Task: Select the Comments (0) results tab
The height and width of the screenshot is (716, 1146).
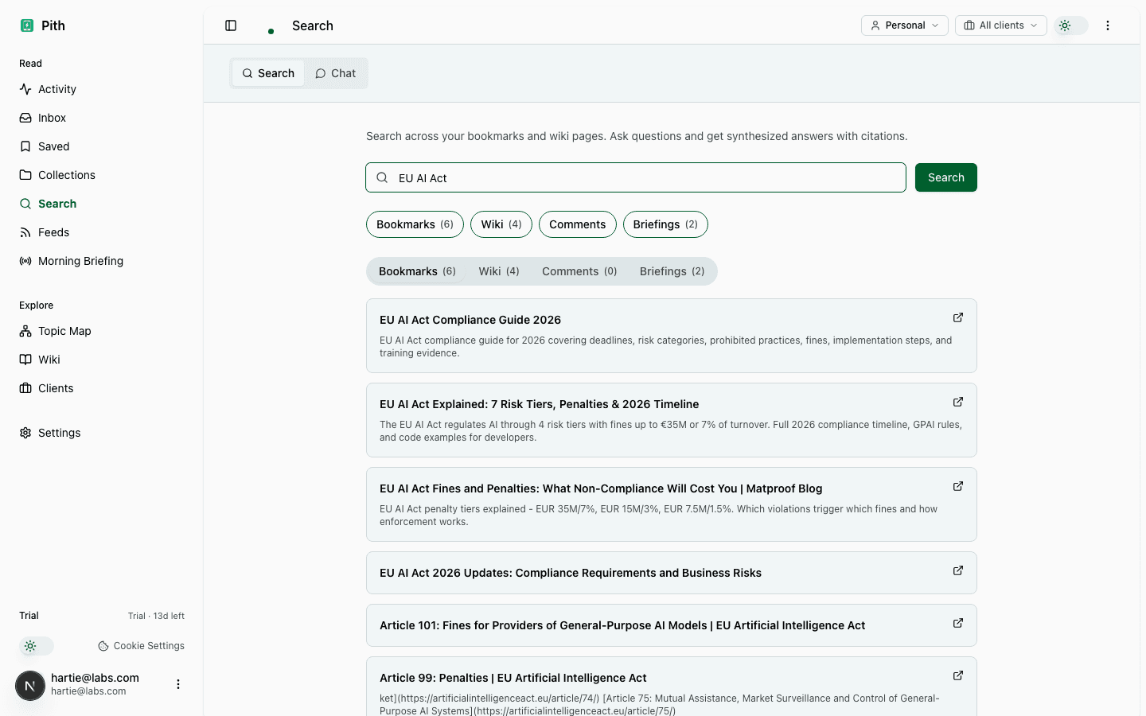Action: pos(579,271)
